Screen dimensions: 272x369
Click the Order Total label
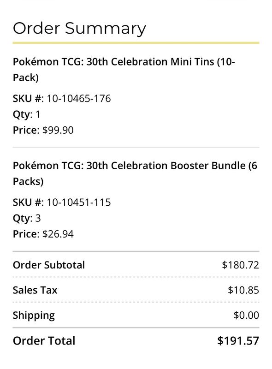44,341
